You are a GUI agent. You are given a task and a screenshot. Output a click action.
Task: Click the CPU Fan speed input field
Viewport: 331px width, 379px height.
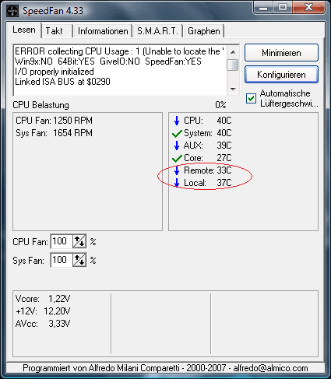tap(62, 241)
